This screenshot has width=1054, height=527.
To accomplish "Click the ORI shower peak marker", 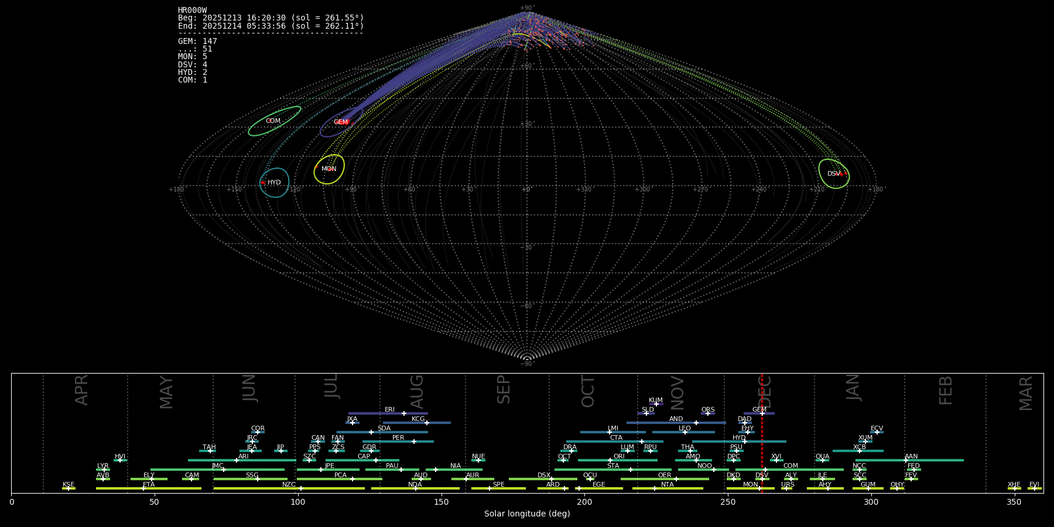I will coord(610,460).
